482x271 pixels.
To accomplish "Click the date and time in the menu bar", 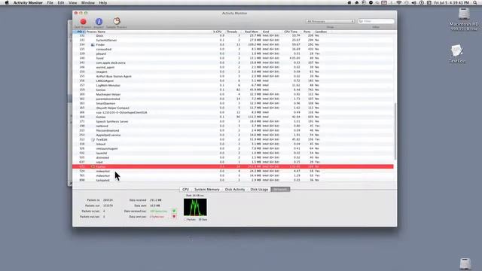I will 452,3.
